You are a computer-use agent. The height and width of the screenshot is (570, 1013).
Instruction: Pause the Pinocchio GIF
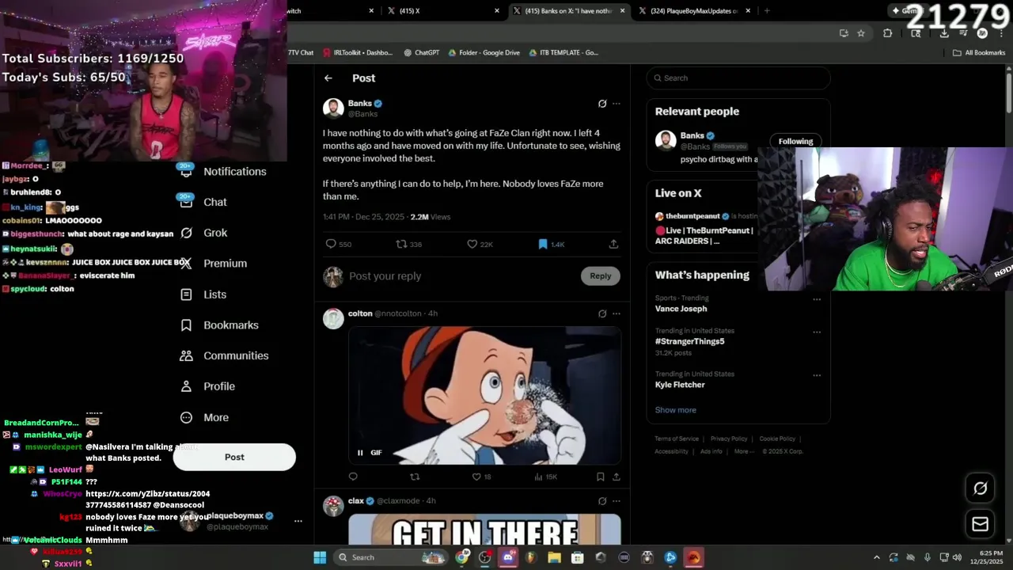click(x=360, y=453)
